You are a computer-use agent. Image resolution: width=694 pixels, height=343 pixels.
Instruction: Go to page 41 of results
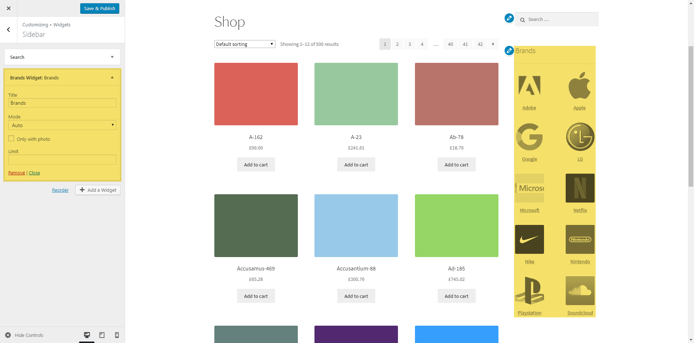(x=465, y=44)
